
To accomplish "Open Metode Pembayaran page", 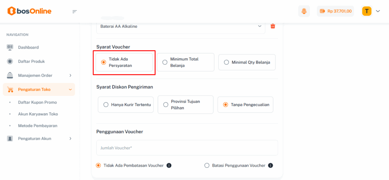I will coord(38,126).
